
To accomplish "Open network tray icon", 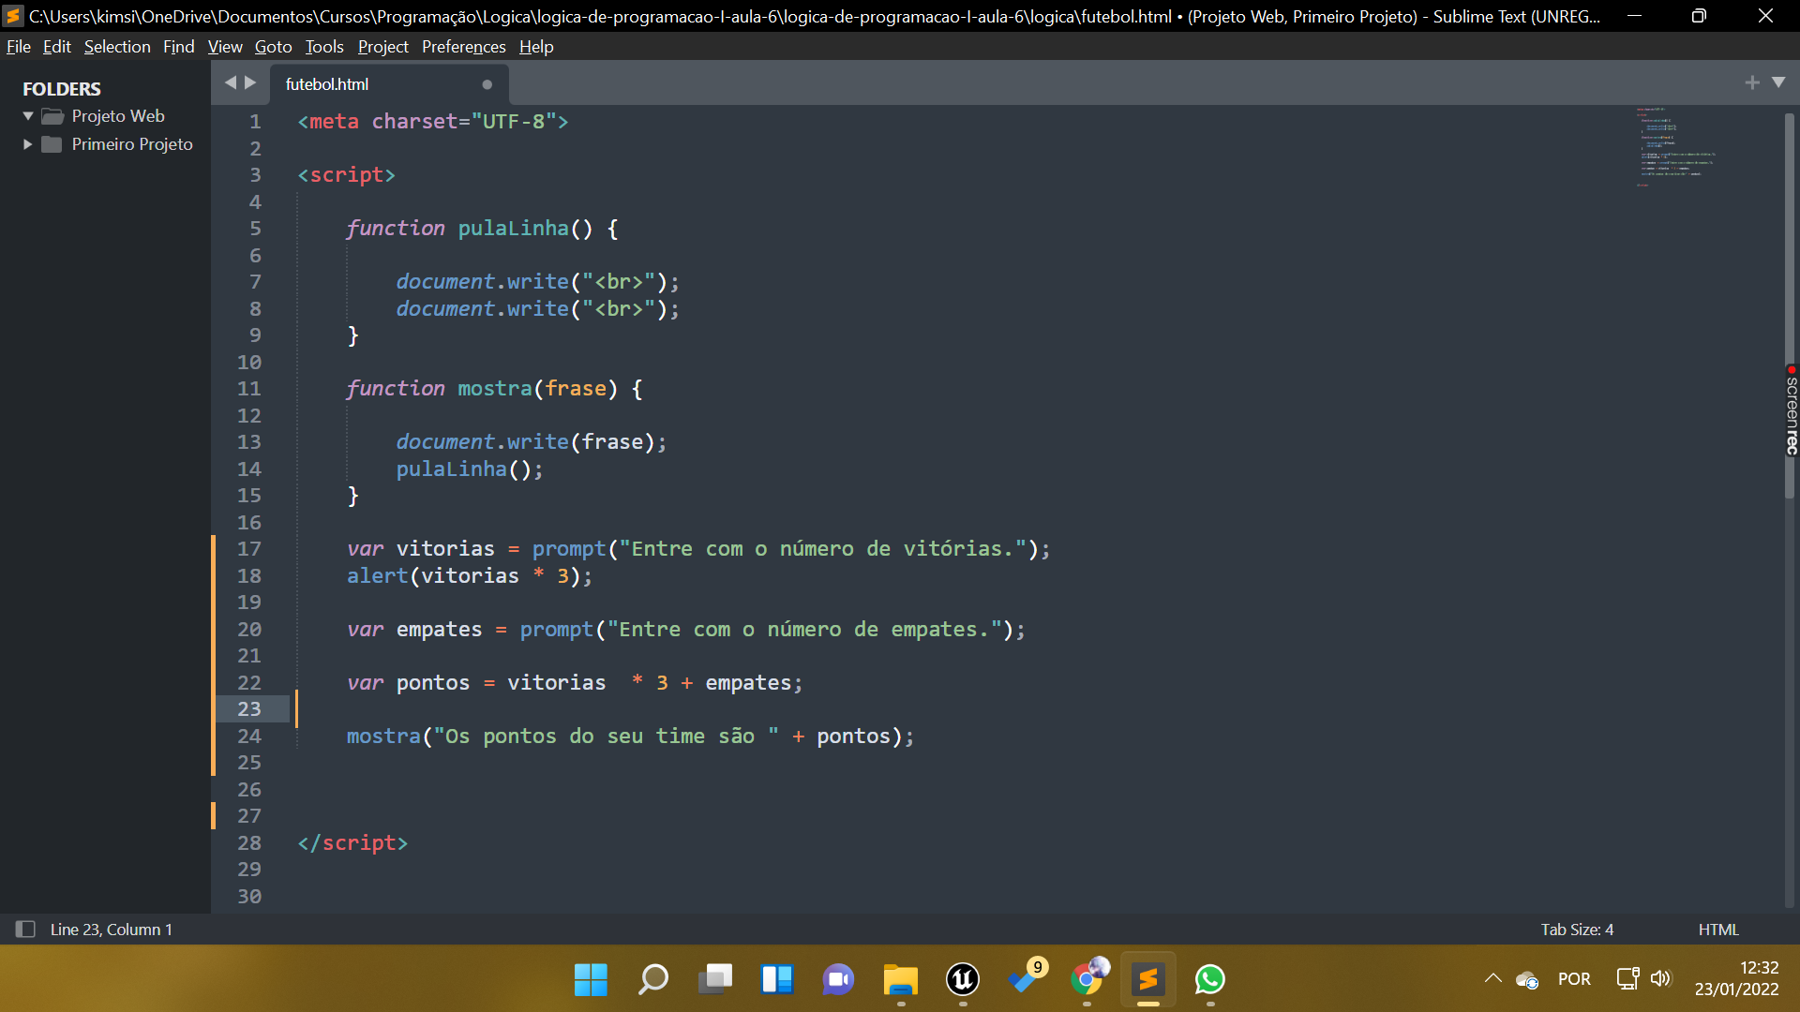I will (x=1628, y=979).
